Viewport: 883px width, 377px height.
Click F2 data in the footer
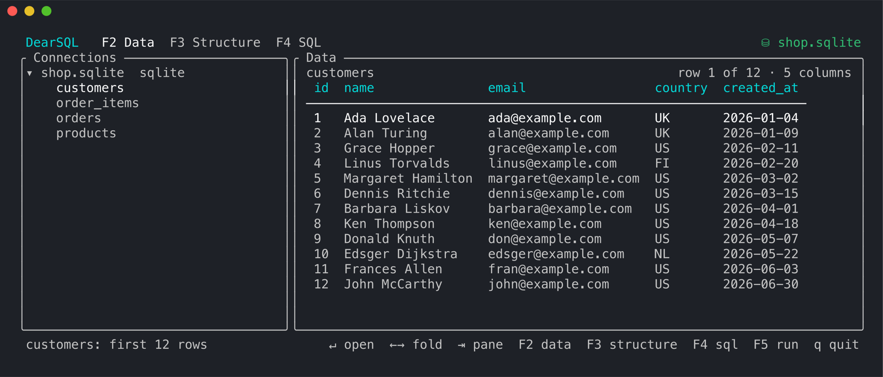[545, 345]
